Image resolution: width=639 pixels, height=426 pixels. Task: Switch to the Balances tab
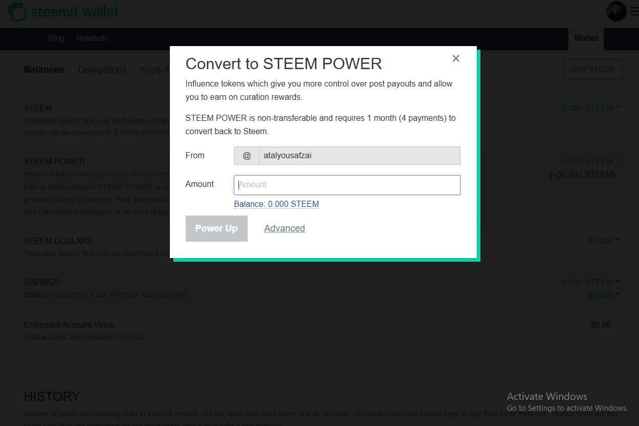point(43,70)
